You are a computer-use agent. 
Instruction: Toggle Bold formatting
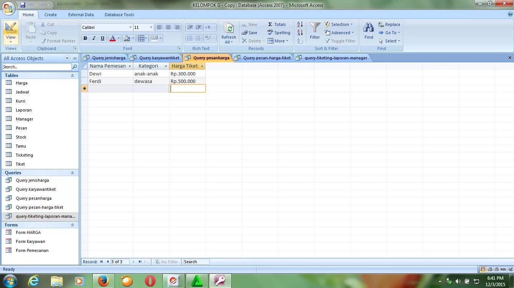point(85,38)
